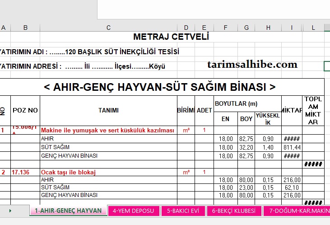The height and width of the screenshot is (225, 330).
Task: Select the 17.136 poz number cell
Action: [25, 172]
